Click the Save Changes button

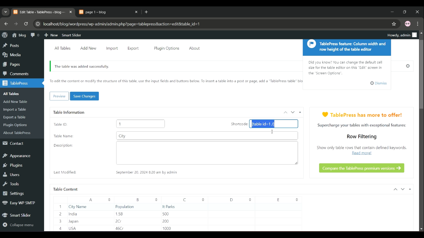pos(84,96)
